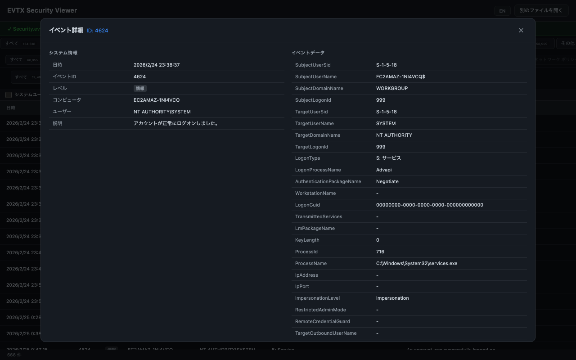Close the イベント詳細 dialog
The width and height of the screenshot is (576, 360).
coord(521,30)
